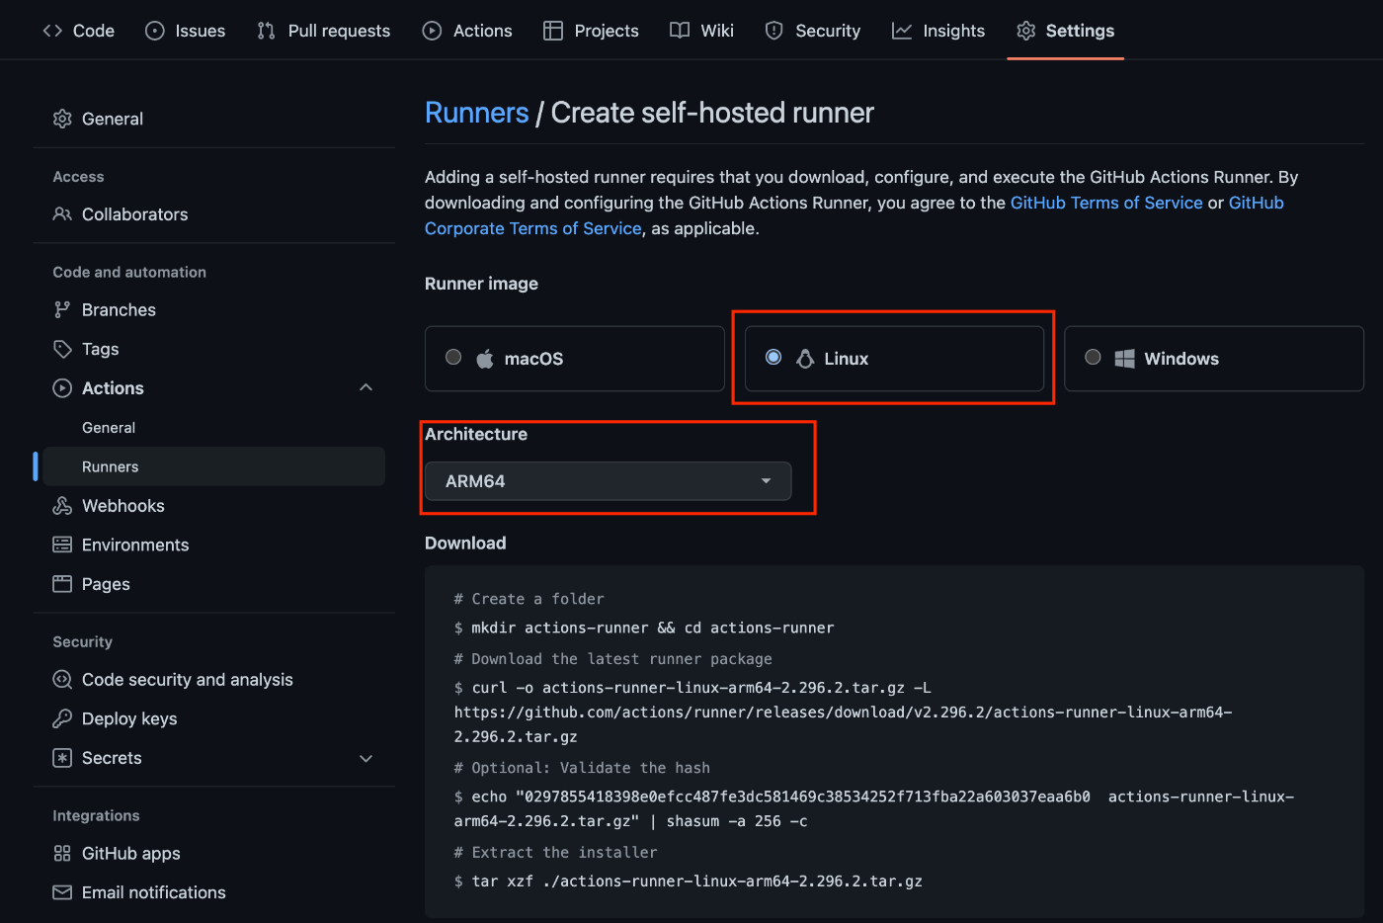1383x923 pixels.
Task: Go to Webhooks settings
Action: (x=123, y=506)
